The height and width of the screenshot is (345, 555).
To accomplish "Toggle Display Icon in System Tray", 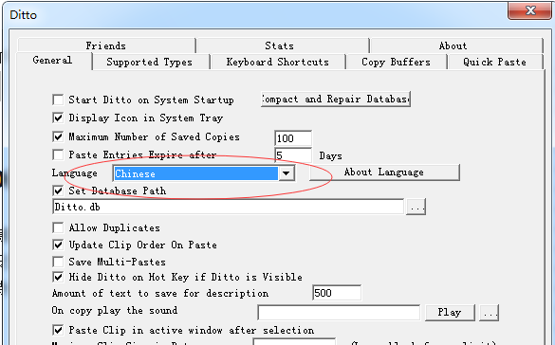I will point(58,118).
